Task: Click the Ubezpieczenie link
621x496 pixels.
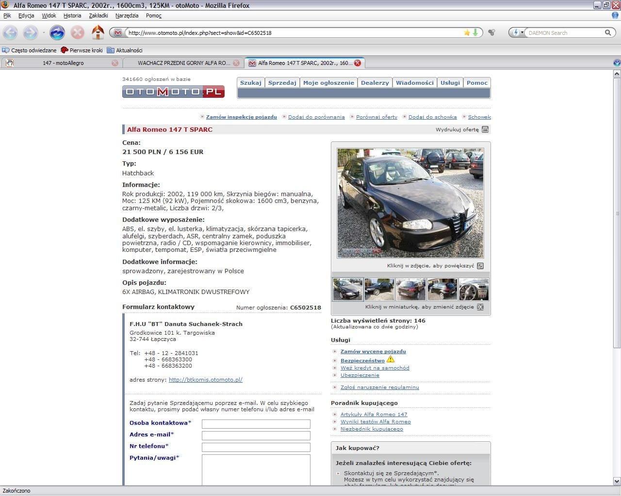Action: 360,375
